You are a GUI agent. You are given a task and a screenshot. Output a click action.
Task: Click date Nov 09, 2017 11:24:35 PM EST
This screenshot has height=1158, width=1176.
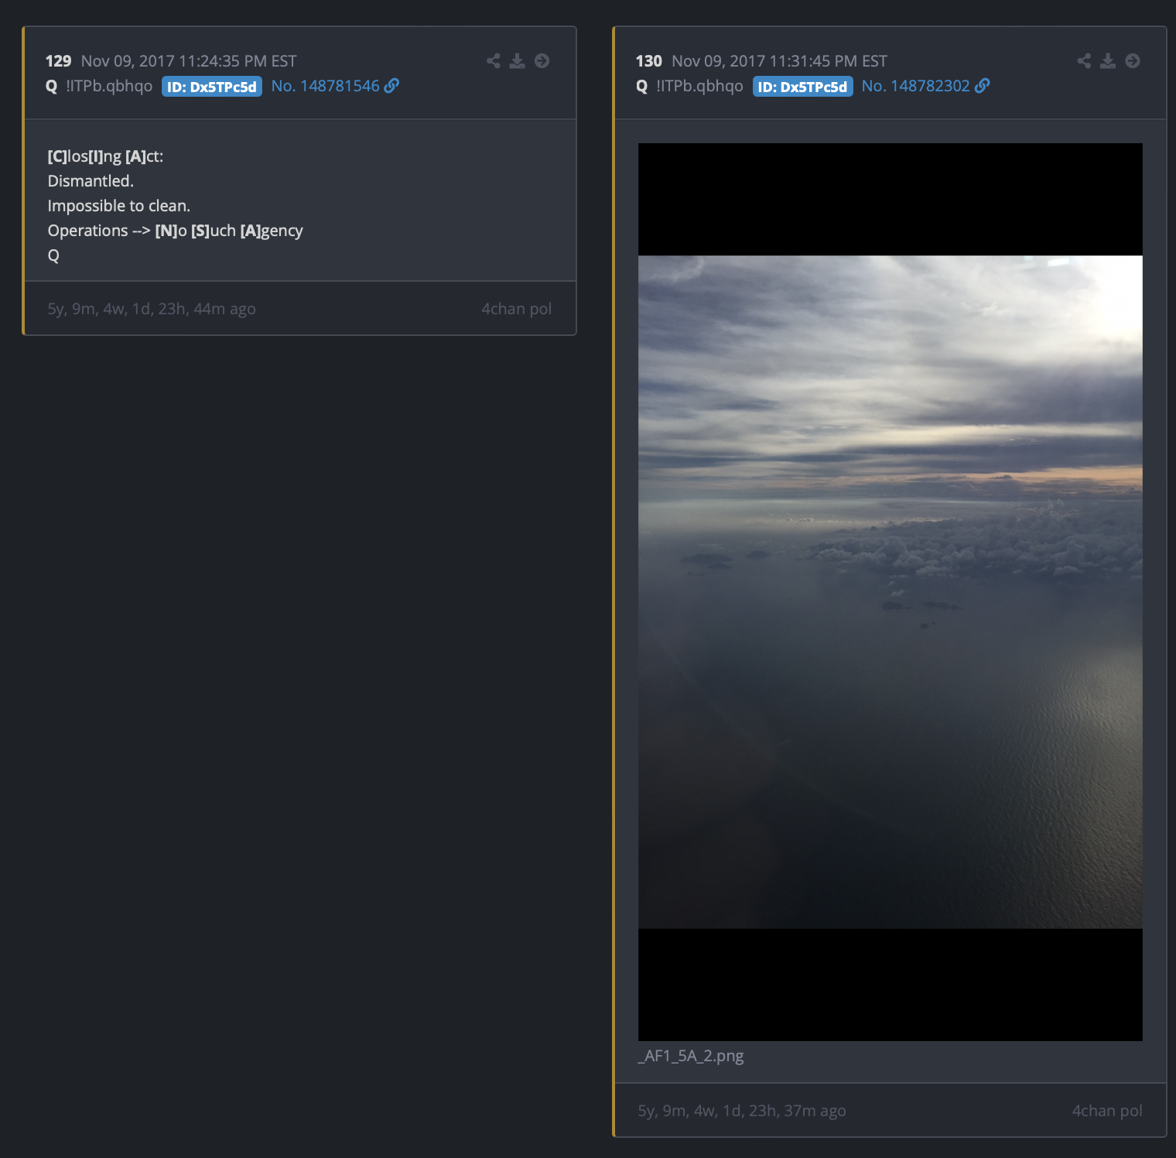(x=189, y=61)
